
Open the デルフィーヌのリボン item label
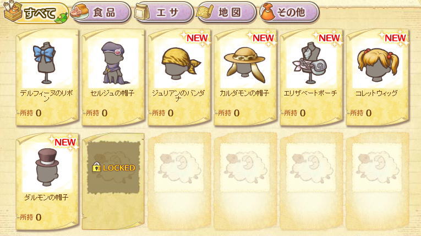[47, 95]
